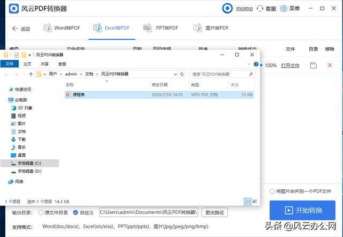Open the Explorer 文件 menu

[10, 64]
